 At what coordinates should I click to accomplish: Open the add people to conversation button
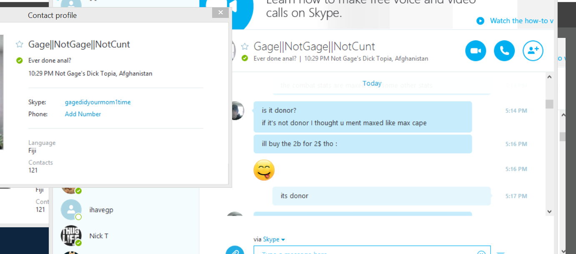pos(533,51)
